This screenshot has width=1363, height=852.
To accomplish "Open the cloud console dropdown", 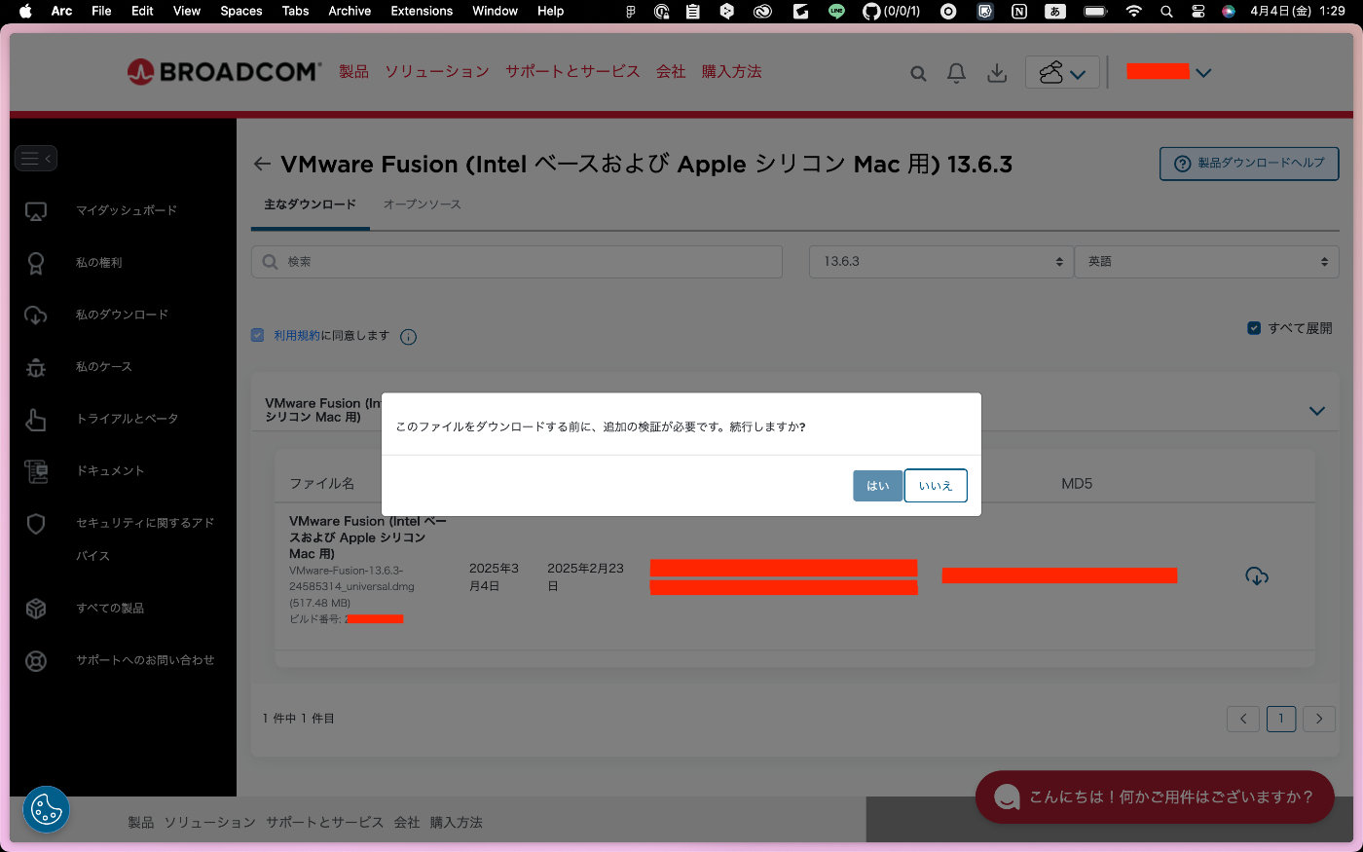I will (x=1062, y=73).
